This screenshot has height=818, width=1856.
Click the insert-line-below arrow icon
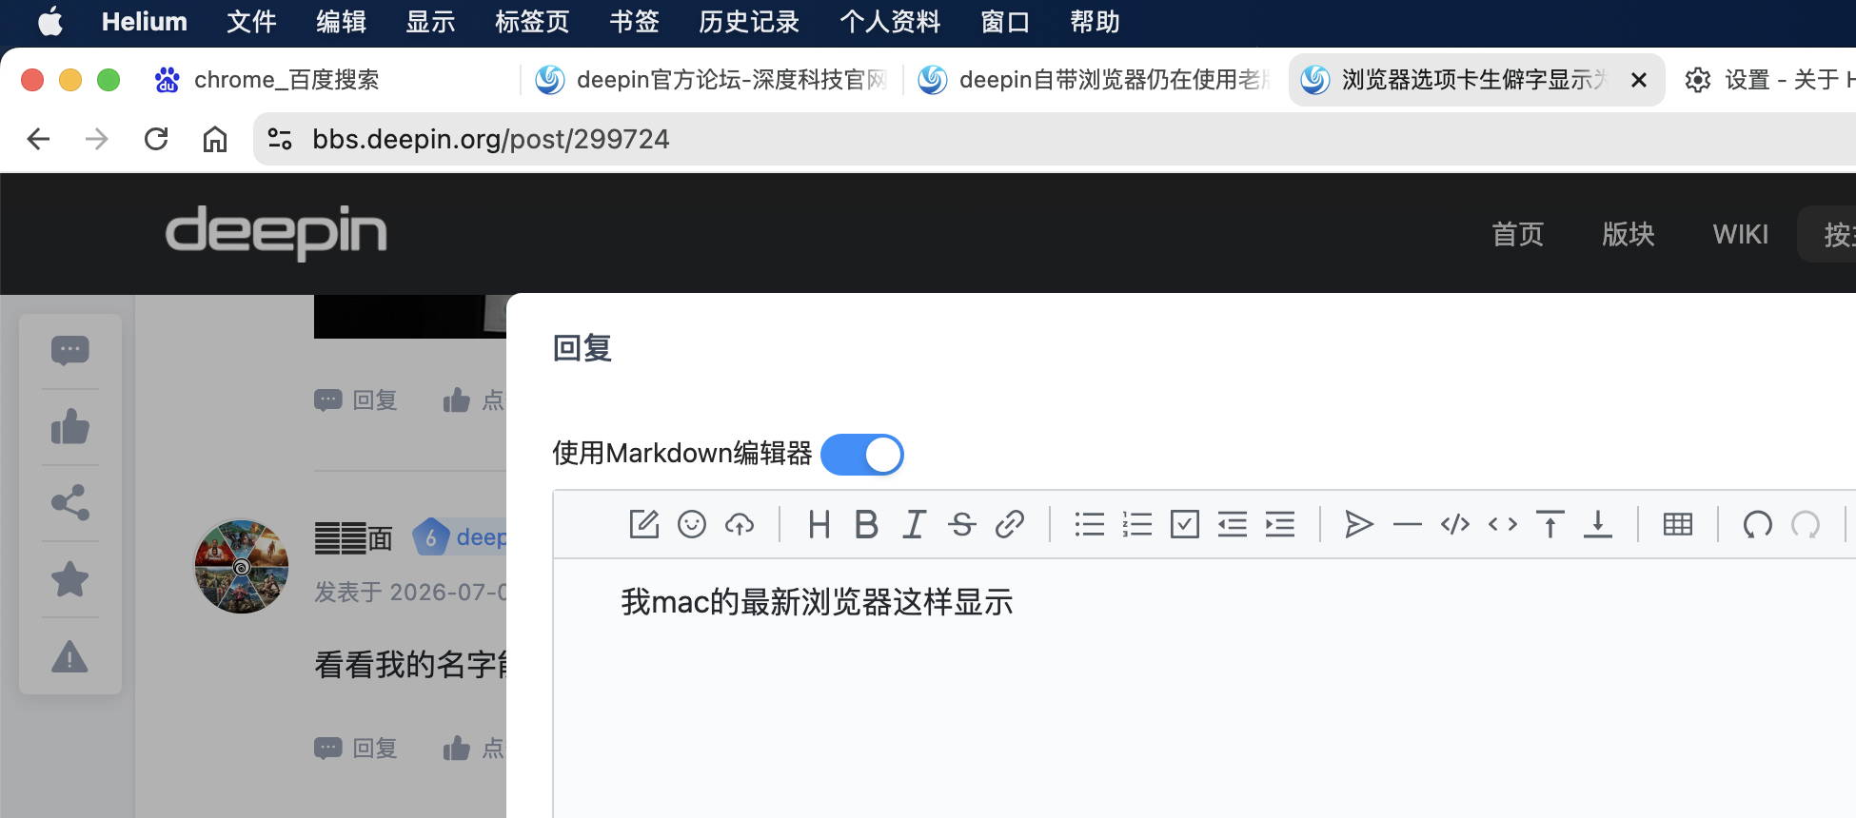coord(1597,524)
